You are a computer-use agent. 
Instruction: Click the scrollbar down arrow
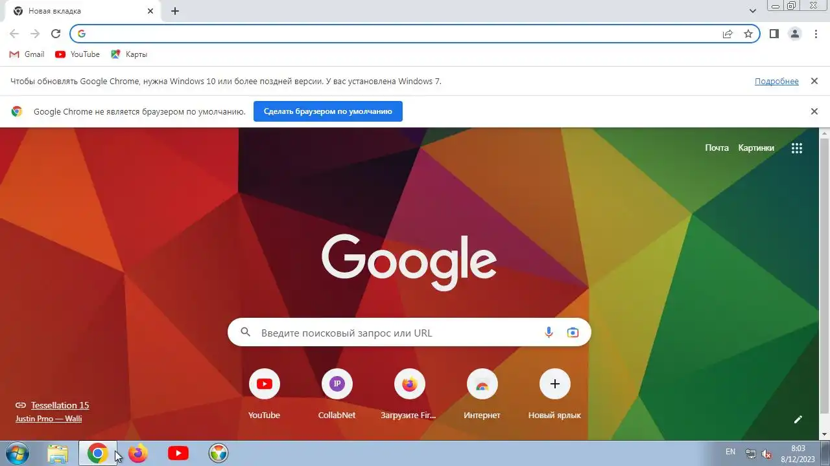(x=825, y=435)
